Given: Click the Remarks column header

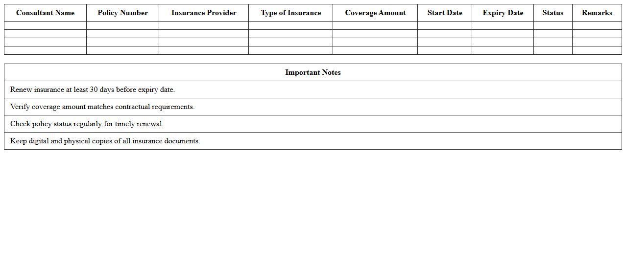Looking at the screenshot, I should tap(597, 13).
